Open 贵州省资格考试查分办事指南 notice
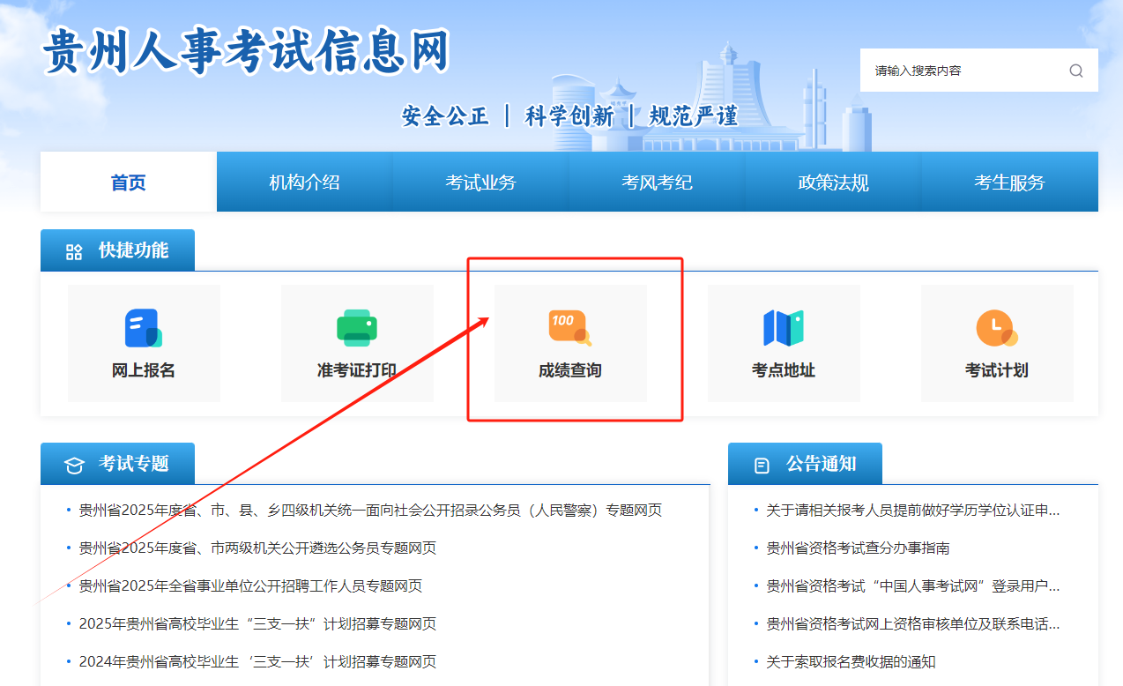The image size is (1123, 686). [x=858, y=548]
